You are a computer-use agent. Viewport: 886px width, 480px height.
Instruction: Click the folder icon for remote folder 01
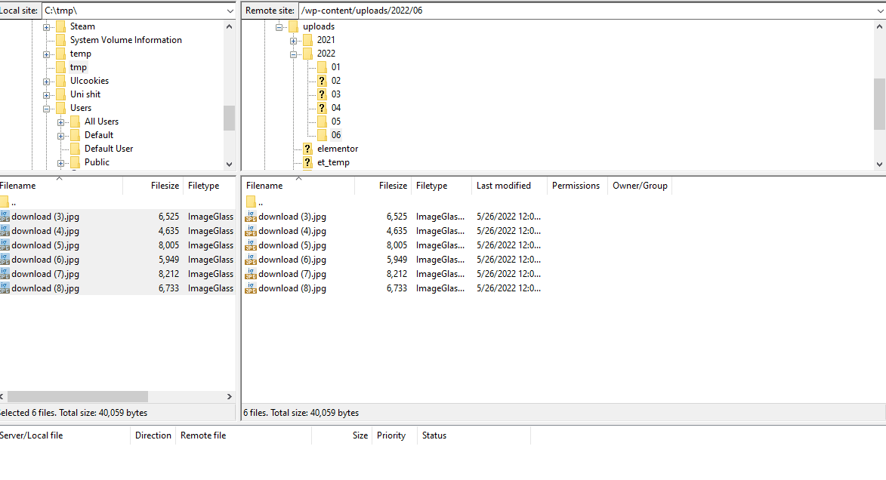[322, 67]
